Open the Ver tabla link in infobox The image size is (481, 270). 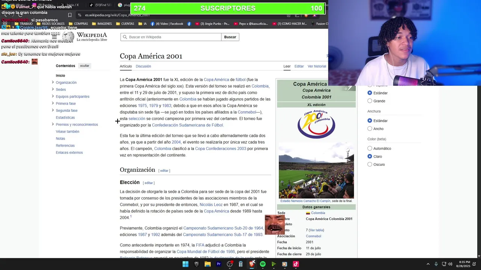point(316,230)
